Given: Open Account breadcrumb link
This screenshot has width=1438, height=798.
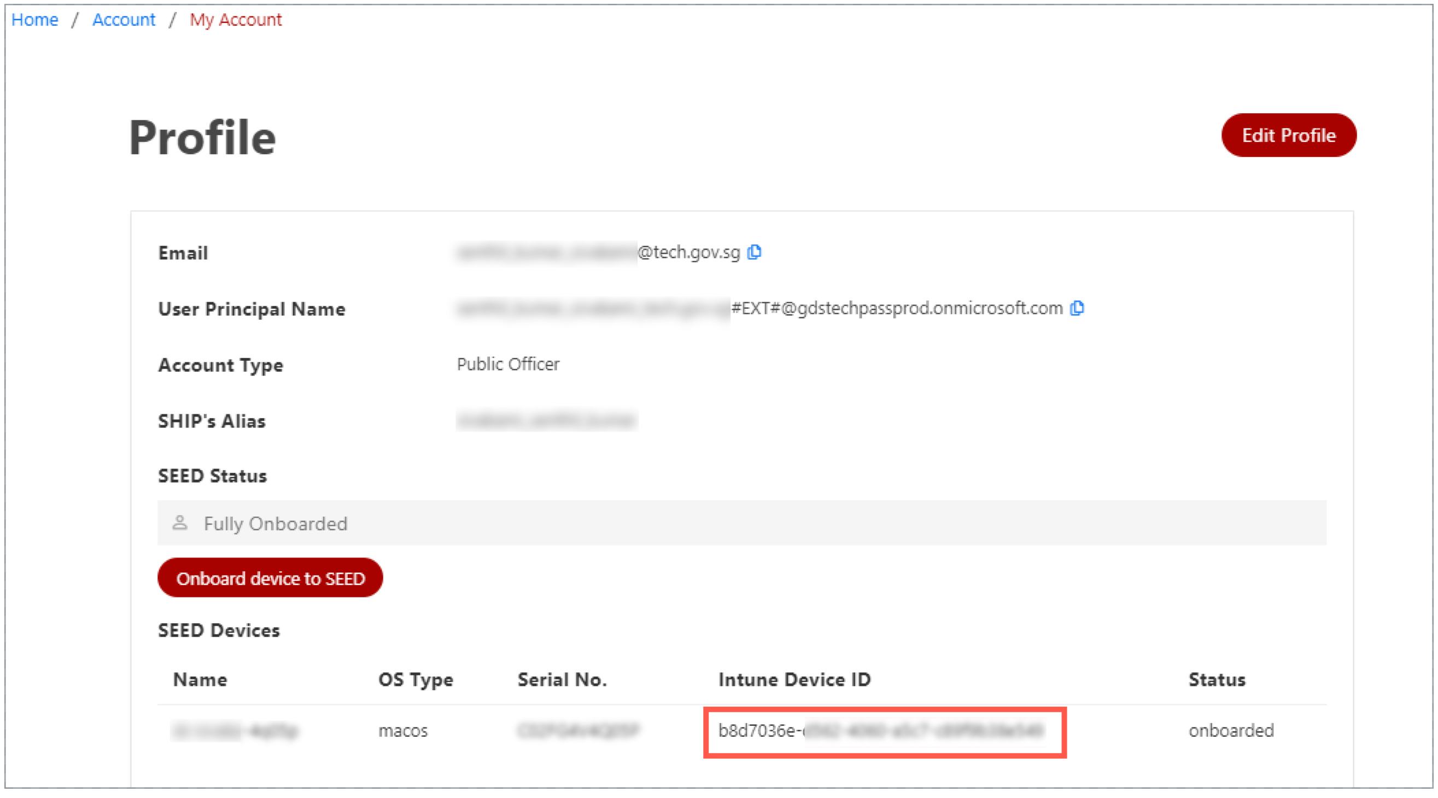Looking at the screenshot, I should (124, 20).
